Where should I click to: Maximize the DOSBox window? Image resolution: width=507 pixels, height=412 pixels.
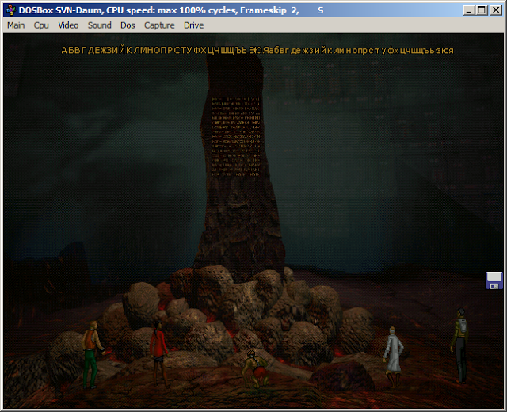pyautogui.click(x=482, y=10)
